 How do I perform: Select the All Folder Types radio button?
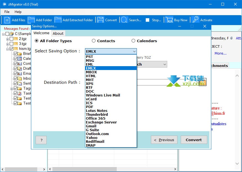pos(37,41)
